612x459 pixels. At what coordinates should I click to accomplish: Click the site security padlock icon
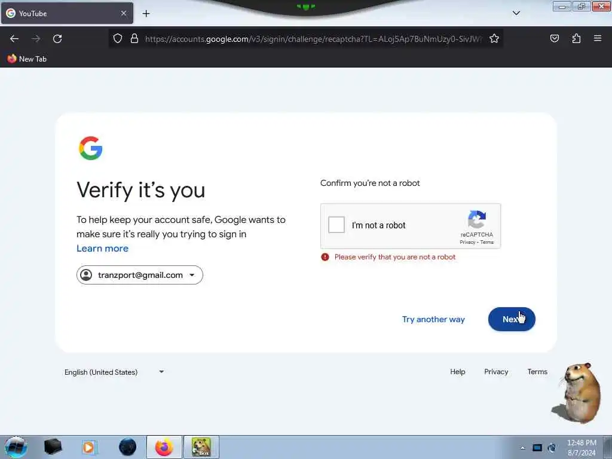134,39
